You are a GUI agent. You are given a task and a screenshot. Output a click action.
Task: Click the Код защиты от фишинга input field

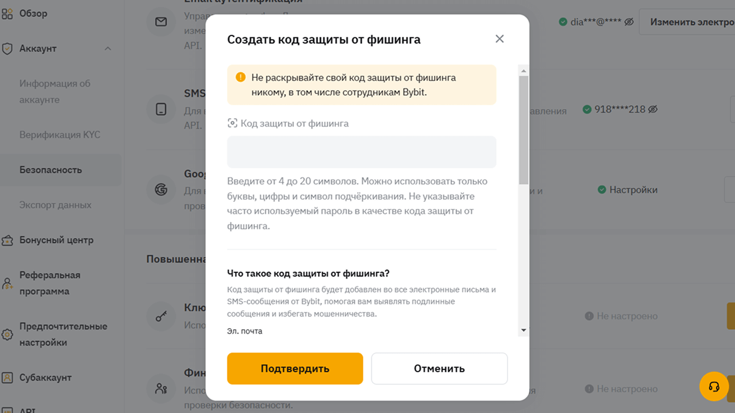tap(361, 152)
